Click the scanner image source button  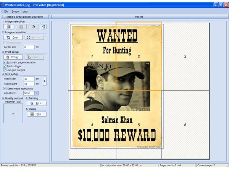[34, 27]
